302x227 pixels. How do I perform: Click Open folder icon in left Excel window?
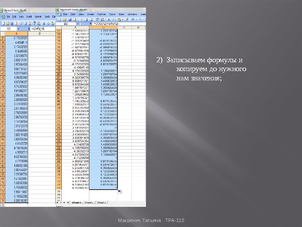point(8,24)
